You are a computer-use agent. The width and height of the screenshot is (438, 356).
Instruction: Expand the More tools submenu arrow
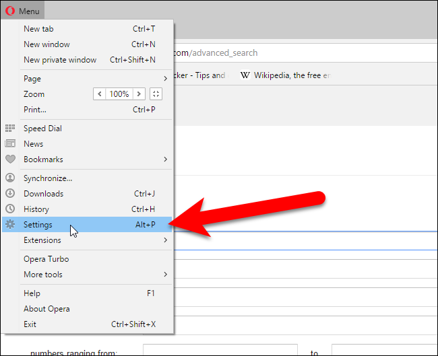[165, 275]
